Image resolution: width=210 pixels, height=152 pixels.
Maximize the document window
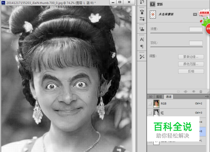(120, 2)
